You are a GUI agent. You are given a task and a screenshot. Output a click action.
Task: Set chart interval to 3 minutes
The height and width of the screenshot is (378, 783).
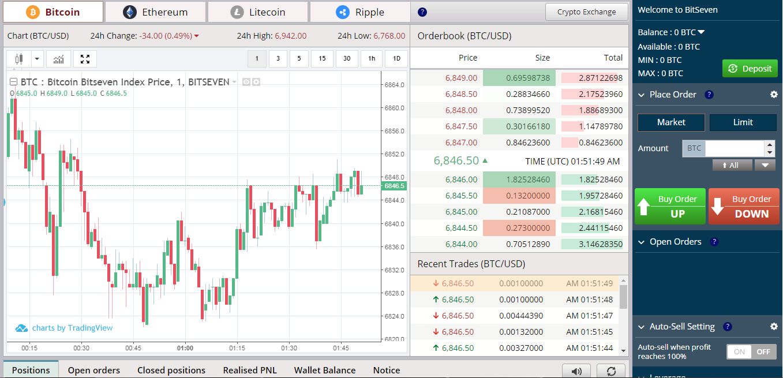click(x=278, y=59)
